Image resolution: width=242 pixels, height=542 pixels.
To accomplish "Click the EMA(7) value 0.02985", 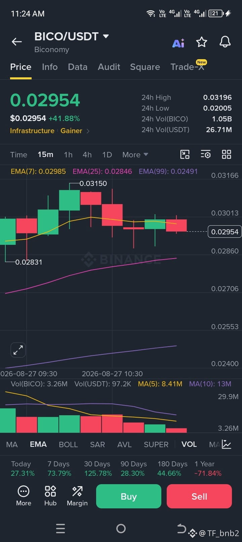I will [38, 171].
